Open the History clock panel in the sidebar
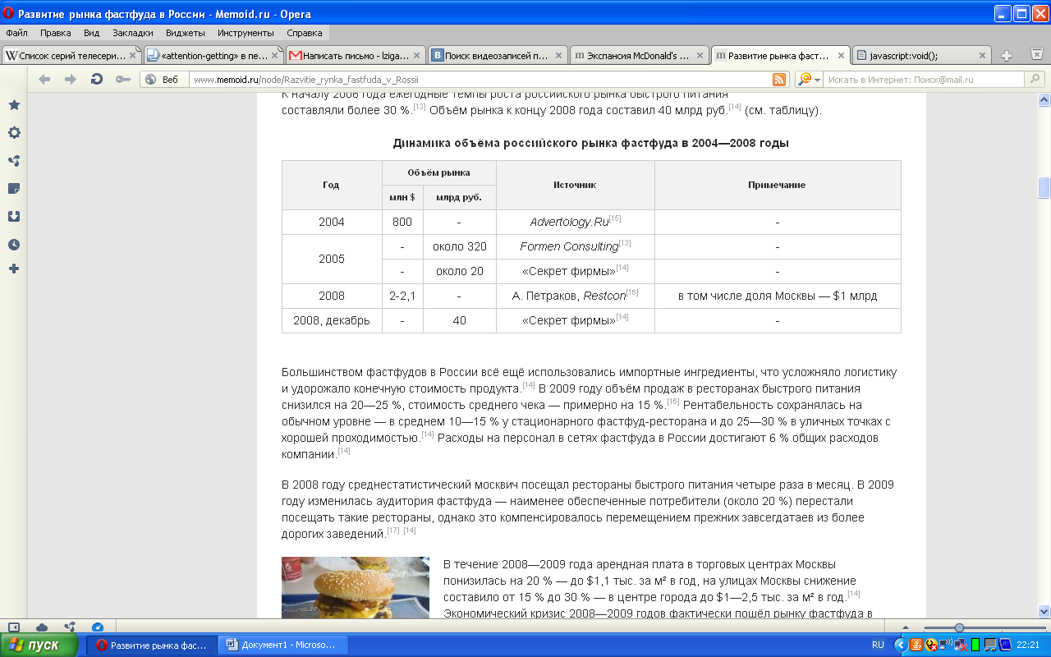 [14, 245]
